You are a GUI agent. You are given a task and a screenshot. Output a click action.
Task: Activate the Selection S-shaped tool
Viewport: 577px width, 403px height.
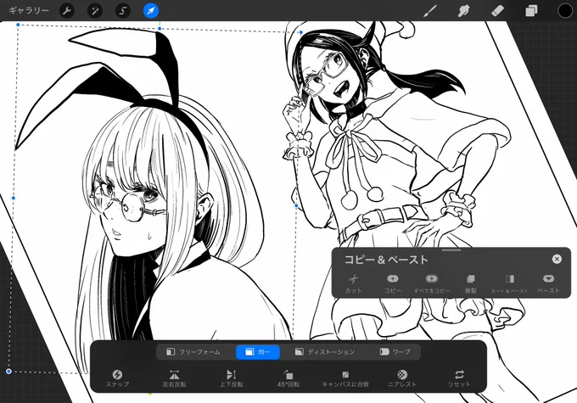pyautogui.click(x=122, y=11)
